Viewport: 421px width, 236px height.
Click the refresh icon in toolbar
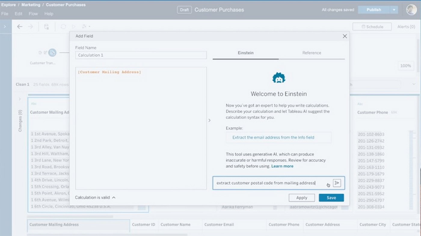(63, 27)
